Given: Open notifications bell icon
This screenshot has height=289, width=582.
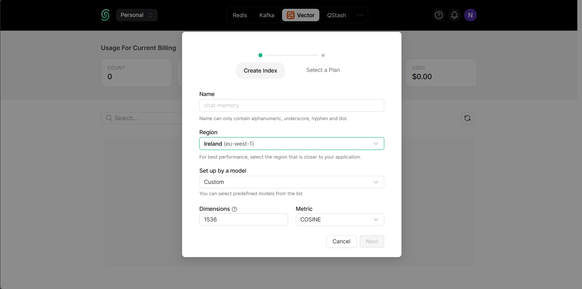Looking at the screenshot, I should 454,15.
